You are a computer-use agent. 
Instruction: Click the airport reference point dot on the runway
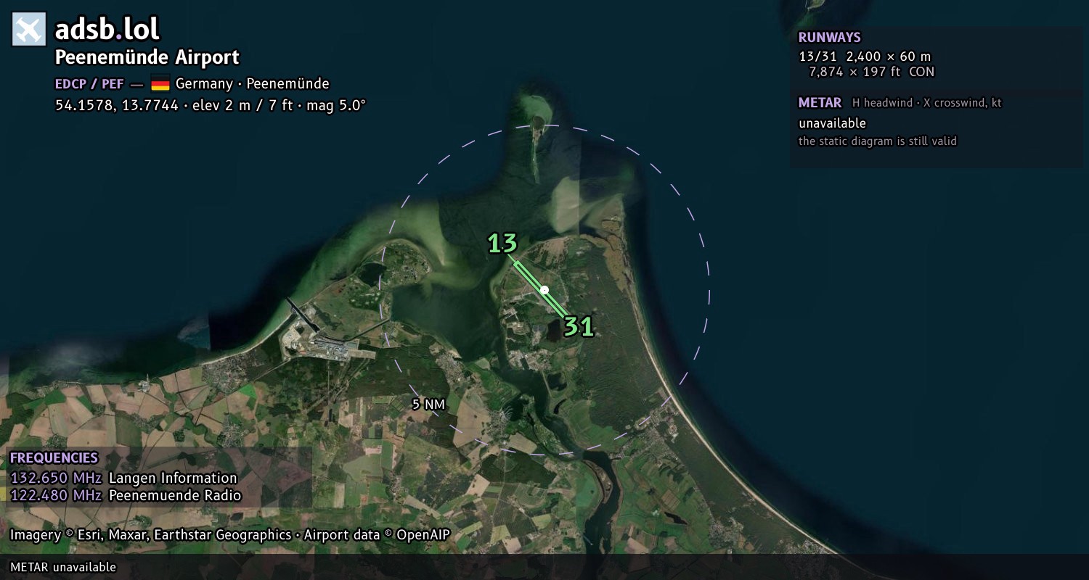tap(544, 290)
